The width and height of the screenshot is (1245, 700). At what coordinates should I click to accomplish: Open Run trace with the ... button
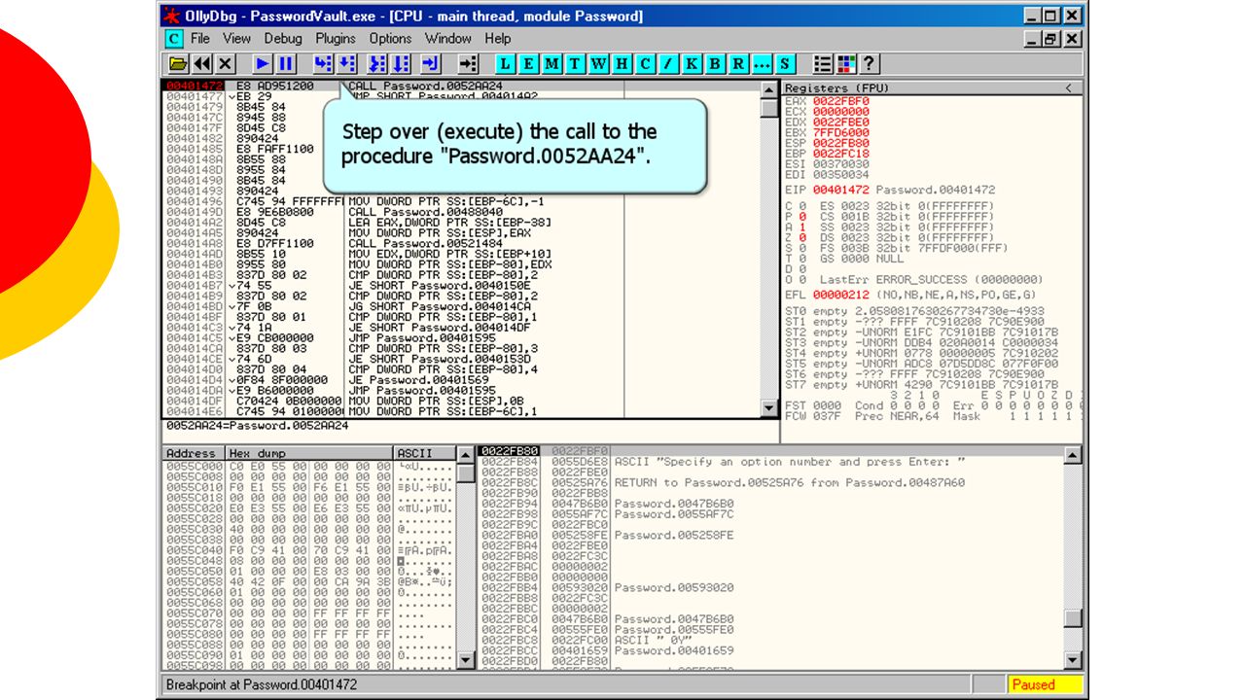763,64
